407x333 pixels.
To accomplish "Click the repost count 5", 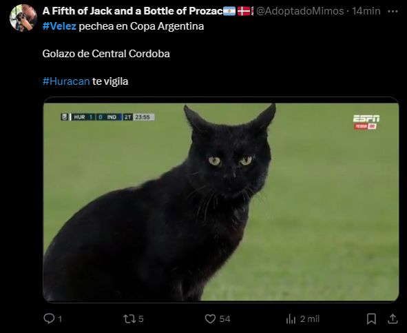I will coord(140,319).
